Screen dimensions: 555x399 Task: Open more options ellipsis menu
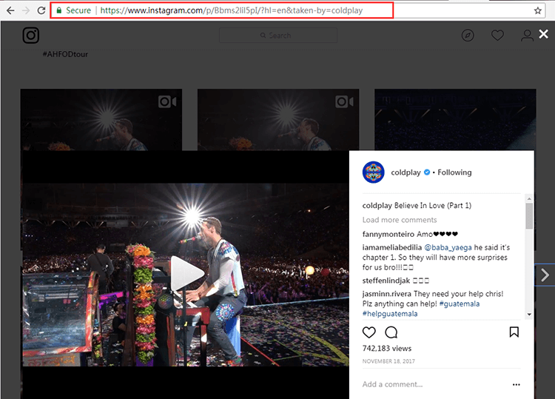pos(516,384)
